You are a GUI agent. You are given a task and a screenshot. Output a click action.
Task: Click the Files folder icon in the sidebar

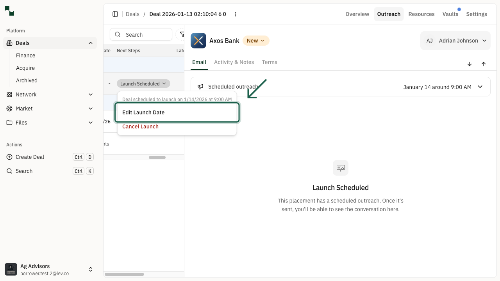click(9, 123)
